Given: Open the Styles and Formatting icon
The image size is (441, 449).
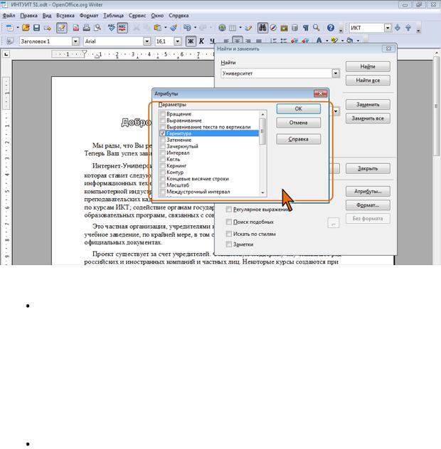Looking at the screenshot, I should [10, 41].
